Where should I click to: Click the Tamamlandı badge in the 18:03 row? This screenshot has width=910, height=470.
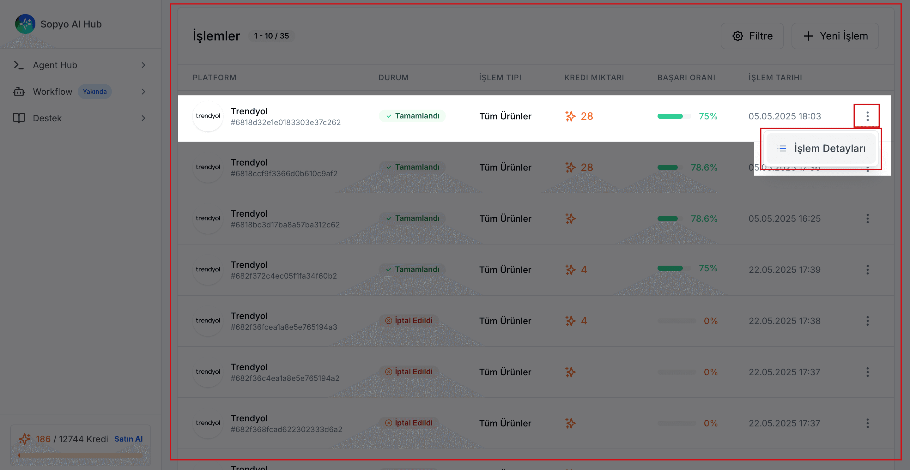[412, 116]
